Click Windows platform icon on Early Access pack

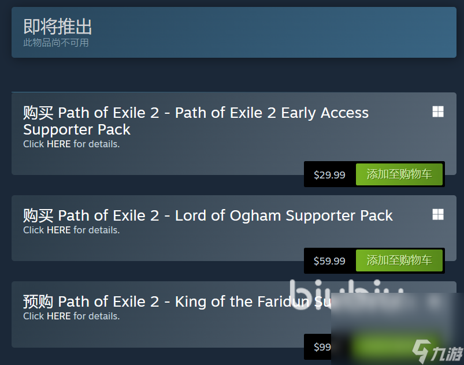pyautogui.click(x=438, y=112)
